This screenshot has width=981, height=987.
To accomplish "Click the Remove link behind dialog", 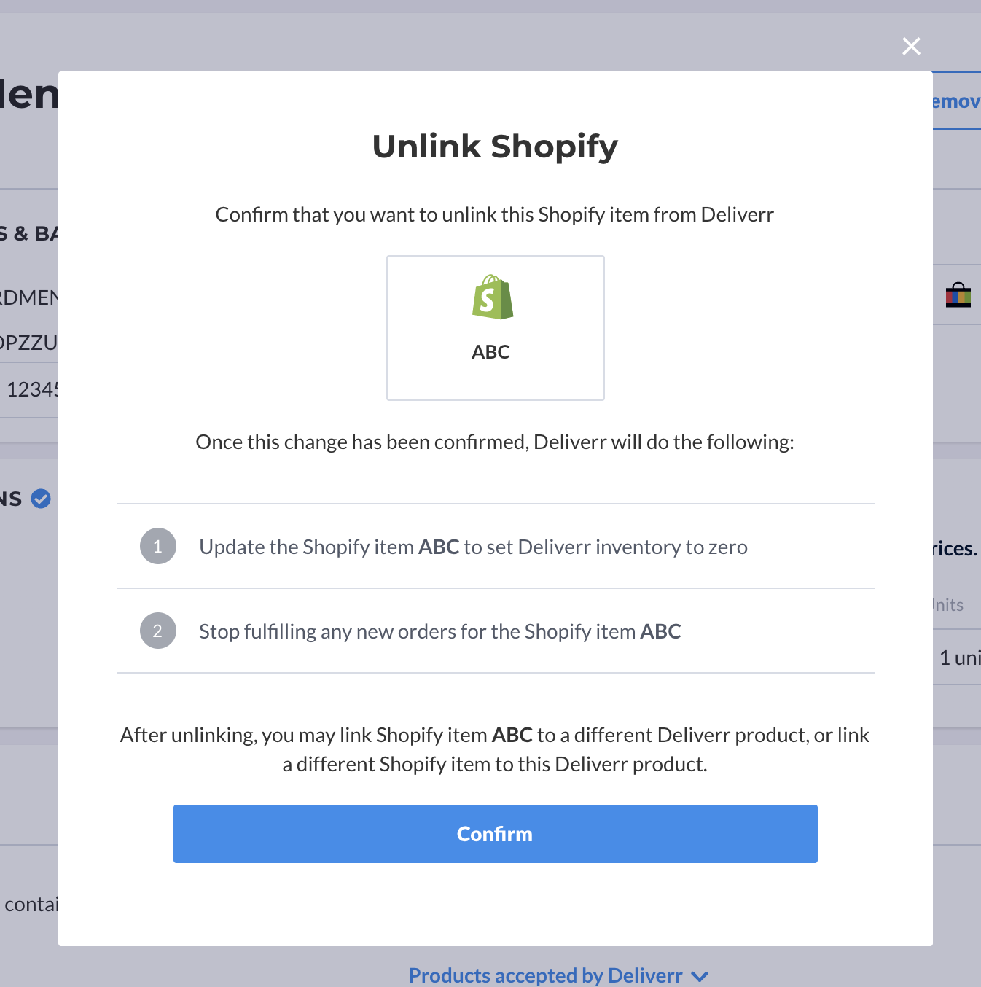I will click(956, 101).
